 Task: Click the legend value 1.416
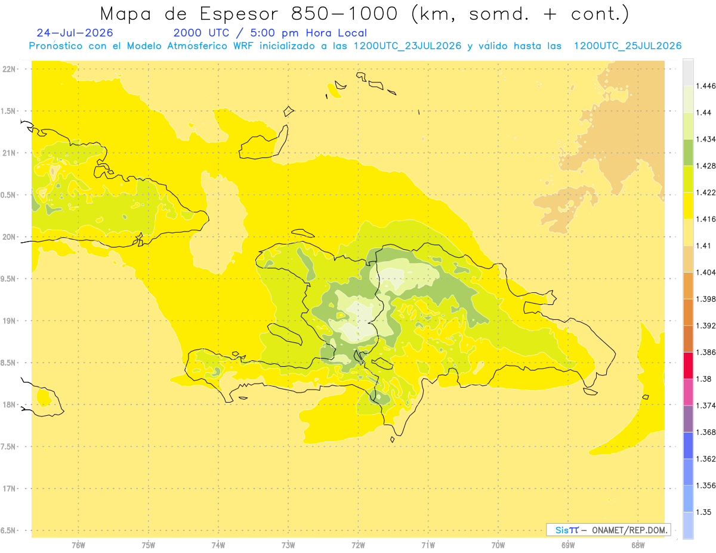tap(706, 219)
